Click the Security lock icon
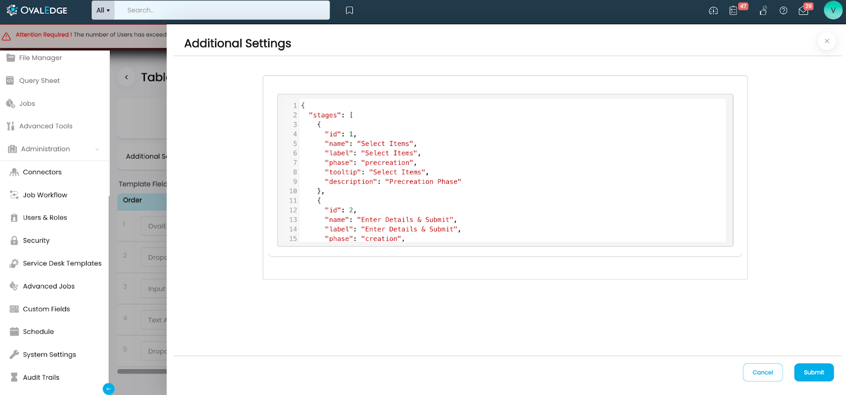The height and width of the screenshot is (395, 846). 14,240
